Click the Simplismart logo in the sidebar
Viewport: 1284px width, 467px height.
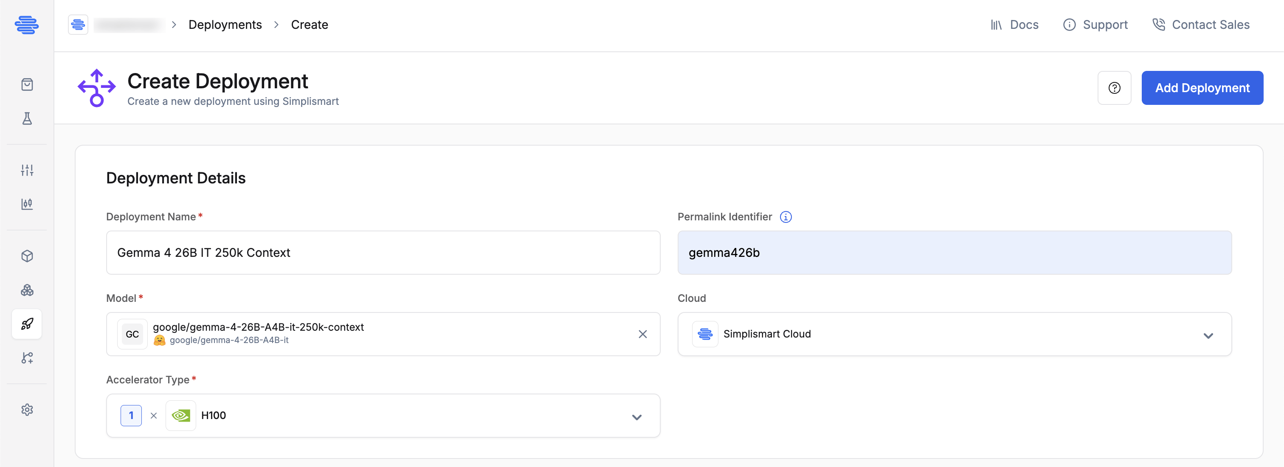click(x=27, y=25)
